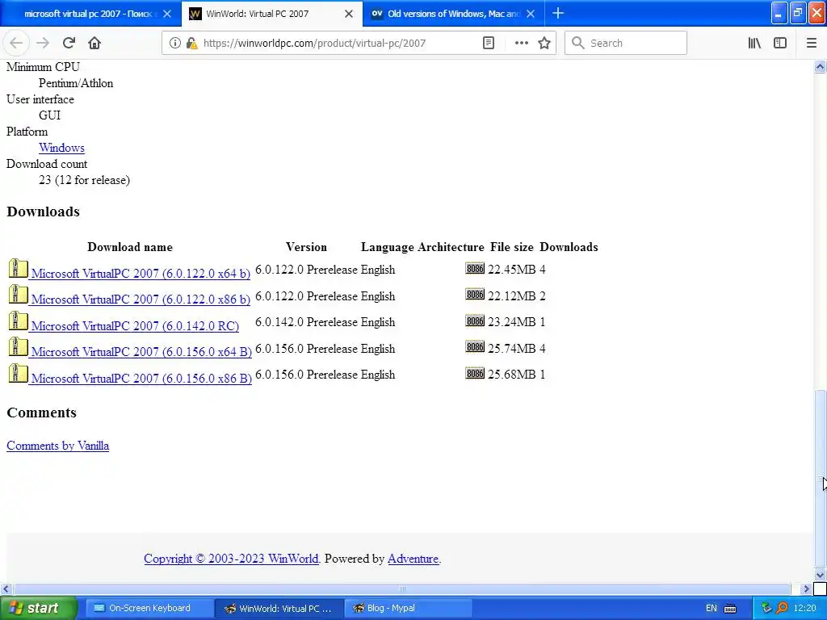This screenshot has width=827, height=620.
Task: Go back to the previous page
Action: point(16,43)
